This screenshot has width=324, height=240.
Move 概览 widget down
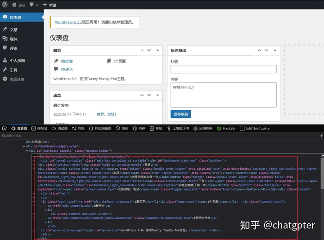[149, 50]
